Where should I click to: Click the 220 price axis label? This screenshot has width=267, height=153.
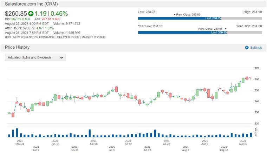tap(256, 124)
